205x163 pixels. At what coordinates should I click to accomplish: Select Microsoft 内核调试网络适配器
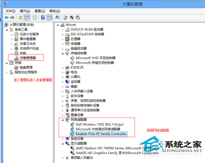98,129
